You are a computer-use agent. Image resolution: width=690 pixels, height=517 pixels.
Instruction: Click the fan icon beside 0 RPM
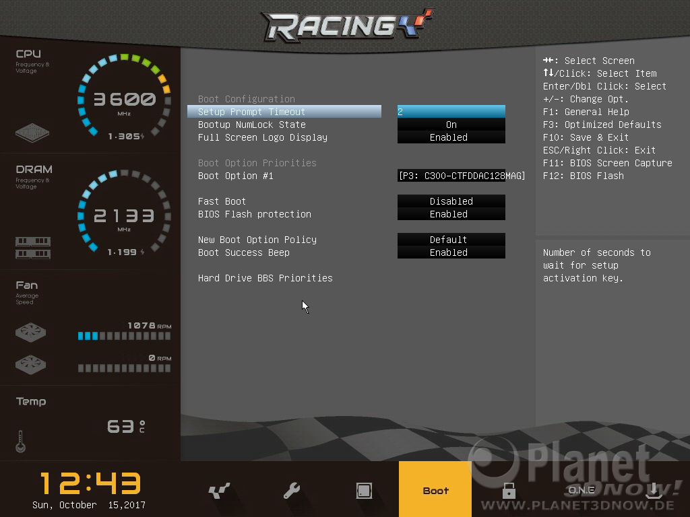30,364
